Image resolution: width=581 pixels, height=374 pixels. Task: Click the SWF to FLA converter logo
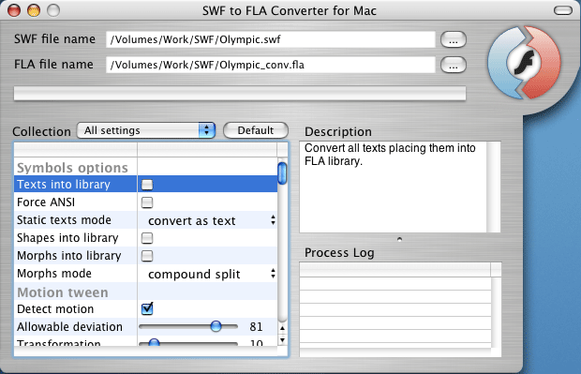524,62
